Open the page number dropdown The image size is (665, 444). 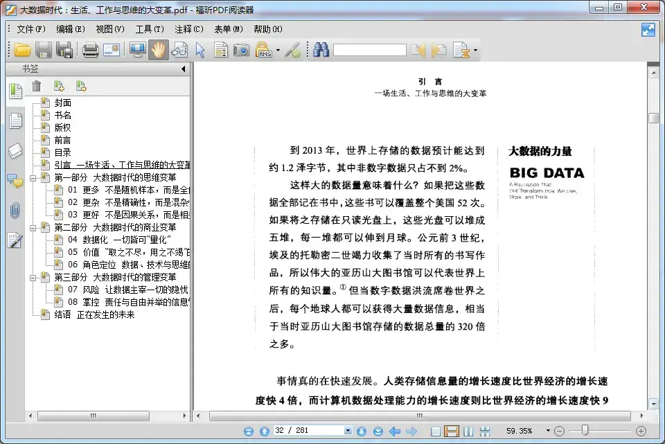coord(348,431)
